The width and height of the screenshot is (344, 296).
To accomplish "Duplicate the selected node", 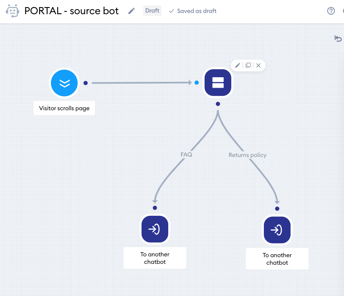I will click(x=248, y=66).
